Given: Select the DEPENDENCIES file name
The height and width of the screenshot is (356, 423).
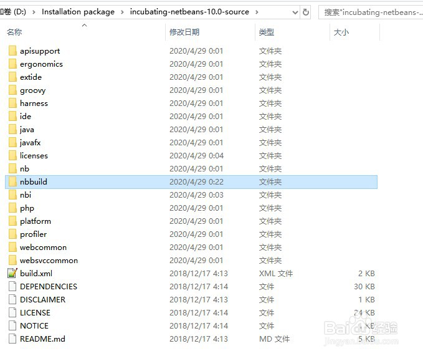Looking at the screenshot, I should pos(49,286).
